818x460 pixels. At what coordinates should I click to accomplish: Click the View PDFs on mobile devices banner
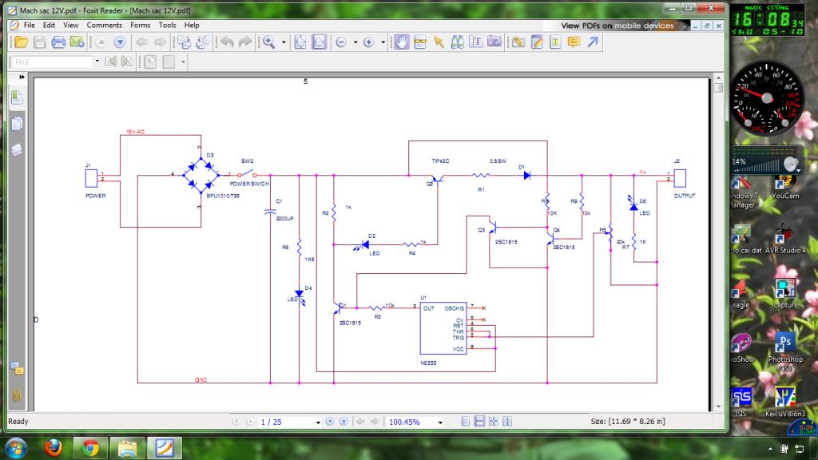617,26
